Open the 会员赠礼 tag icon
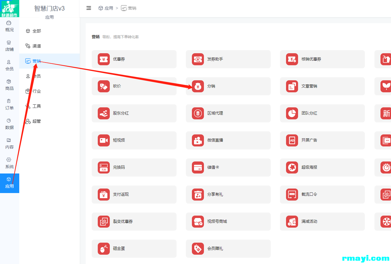Image resolution: width=391 pixels, height=264 pixels. pos(198,249)
